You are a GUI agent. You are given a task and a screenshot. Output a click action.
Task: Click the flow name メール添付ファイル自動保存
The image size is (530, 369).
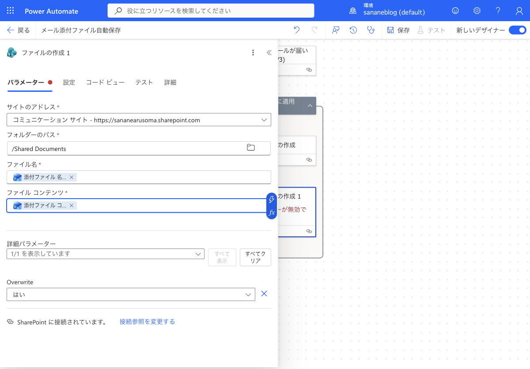coord(81,30)
